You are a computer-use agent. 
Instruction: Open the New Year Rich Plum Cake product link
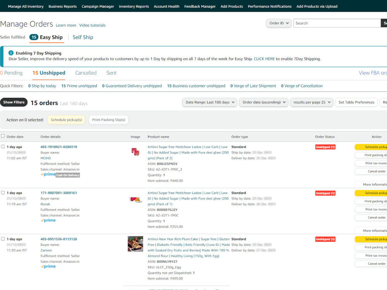click(189, 247)
